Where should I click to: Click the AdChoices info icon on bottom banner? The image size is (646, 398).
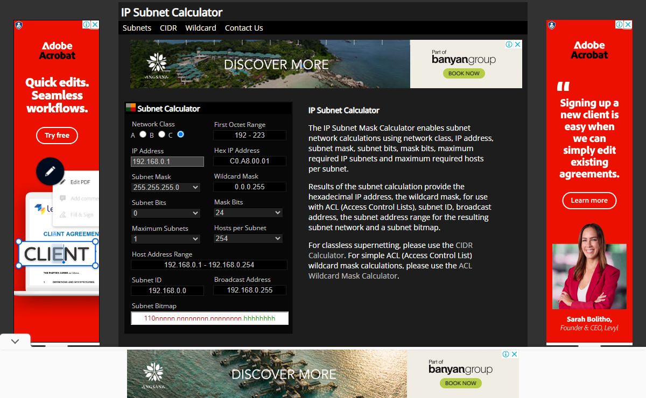506,354
